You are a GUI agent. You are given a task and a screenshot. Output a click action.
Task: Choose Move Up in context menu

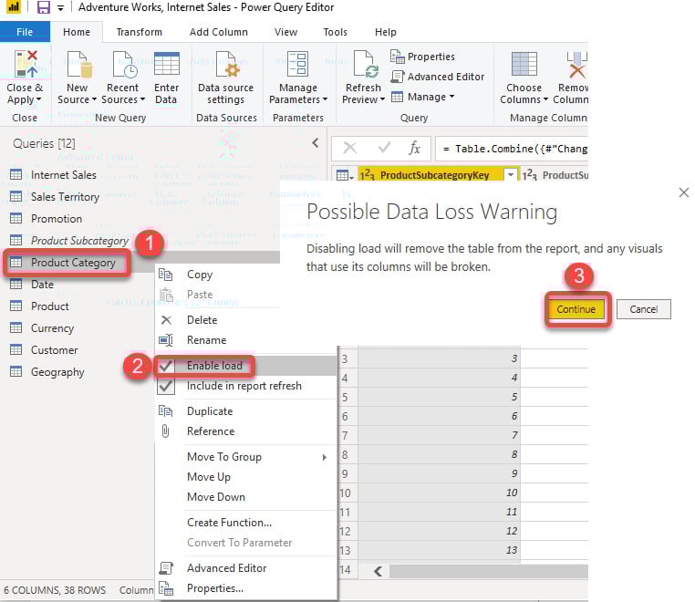[x=209, y=477]
